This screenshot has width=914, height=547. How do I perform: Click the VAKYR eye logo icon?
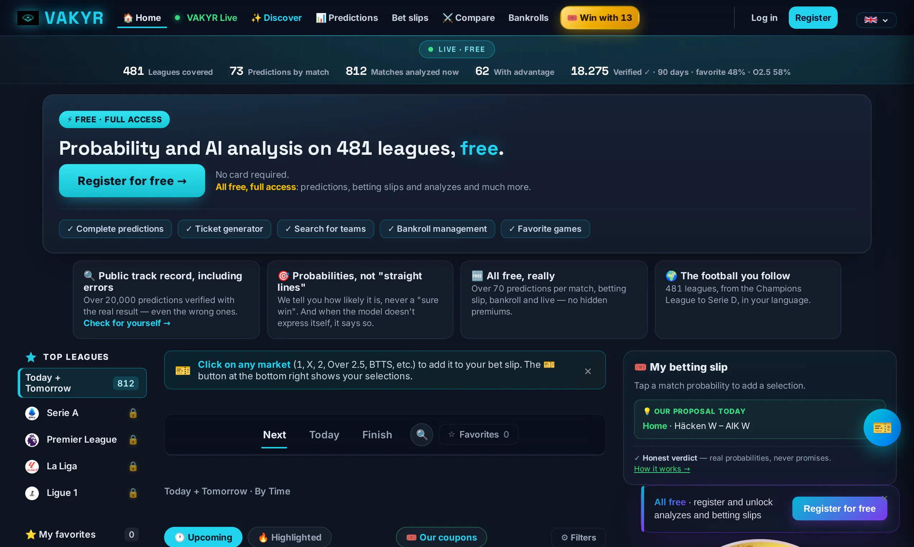coord(28,18)
